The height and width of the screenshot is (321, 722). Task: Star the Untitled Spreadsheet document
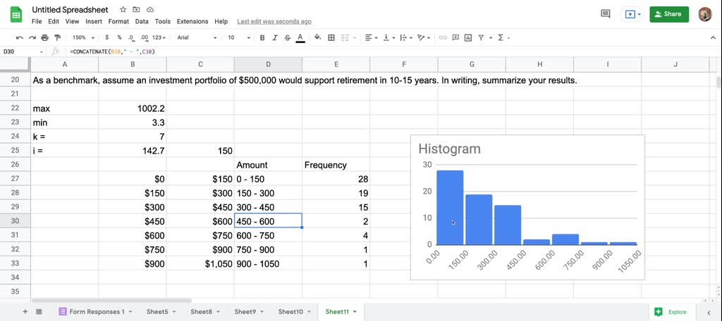[x=123, y=11]
